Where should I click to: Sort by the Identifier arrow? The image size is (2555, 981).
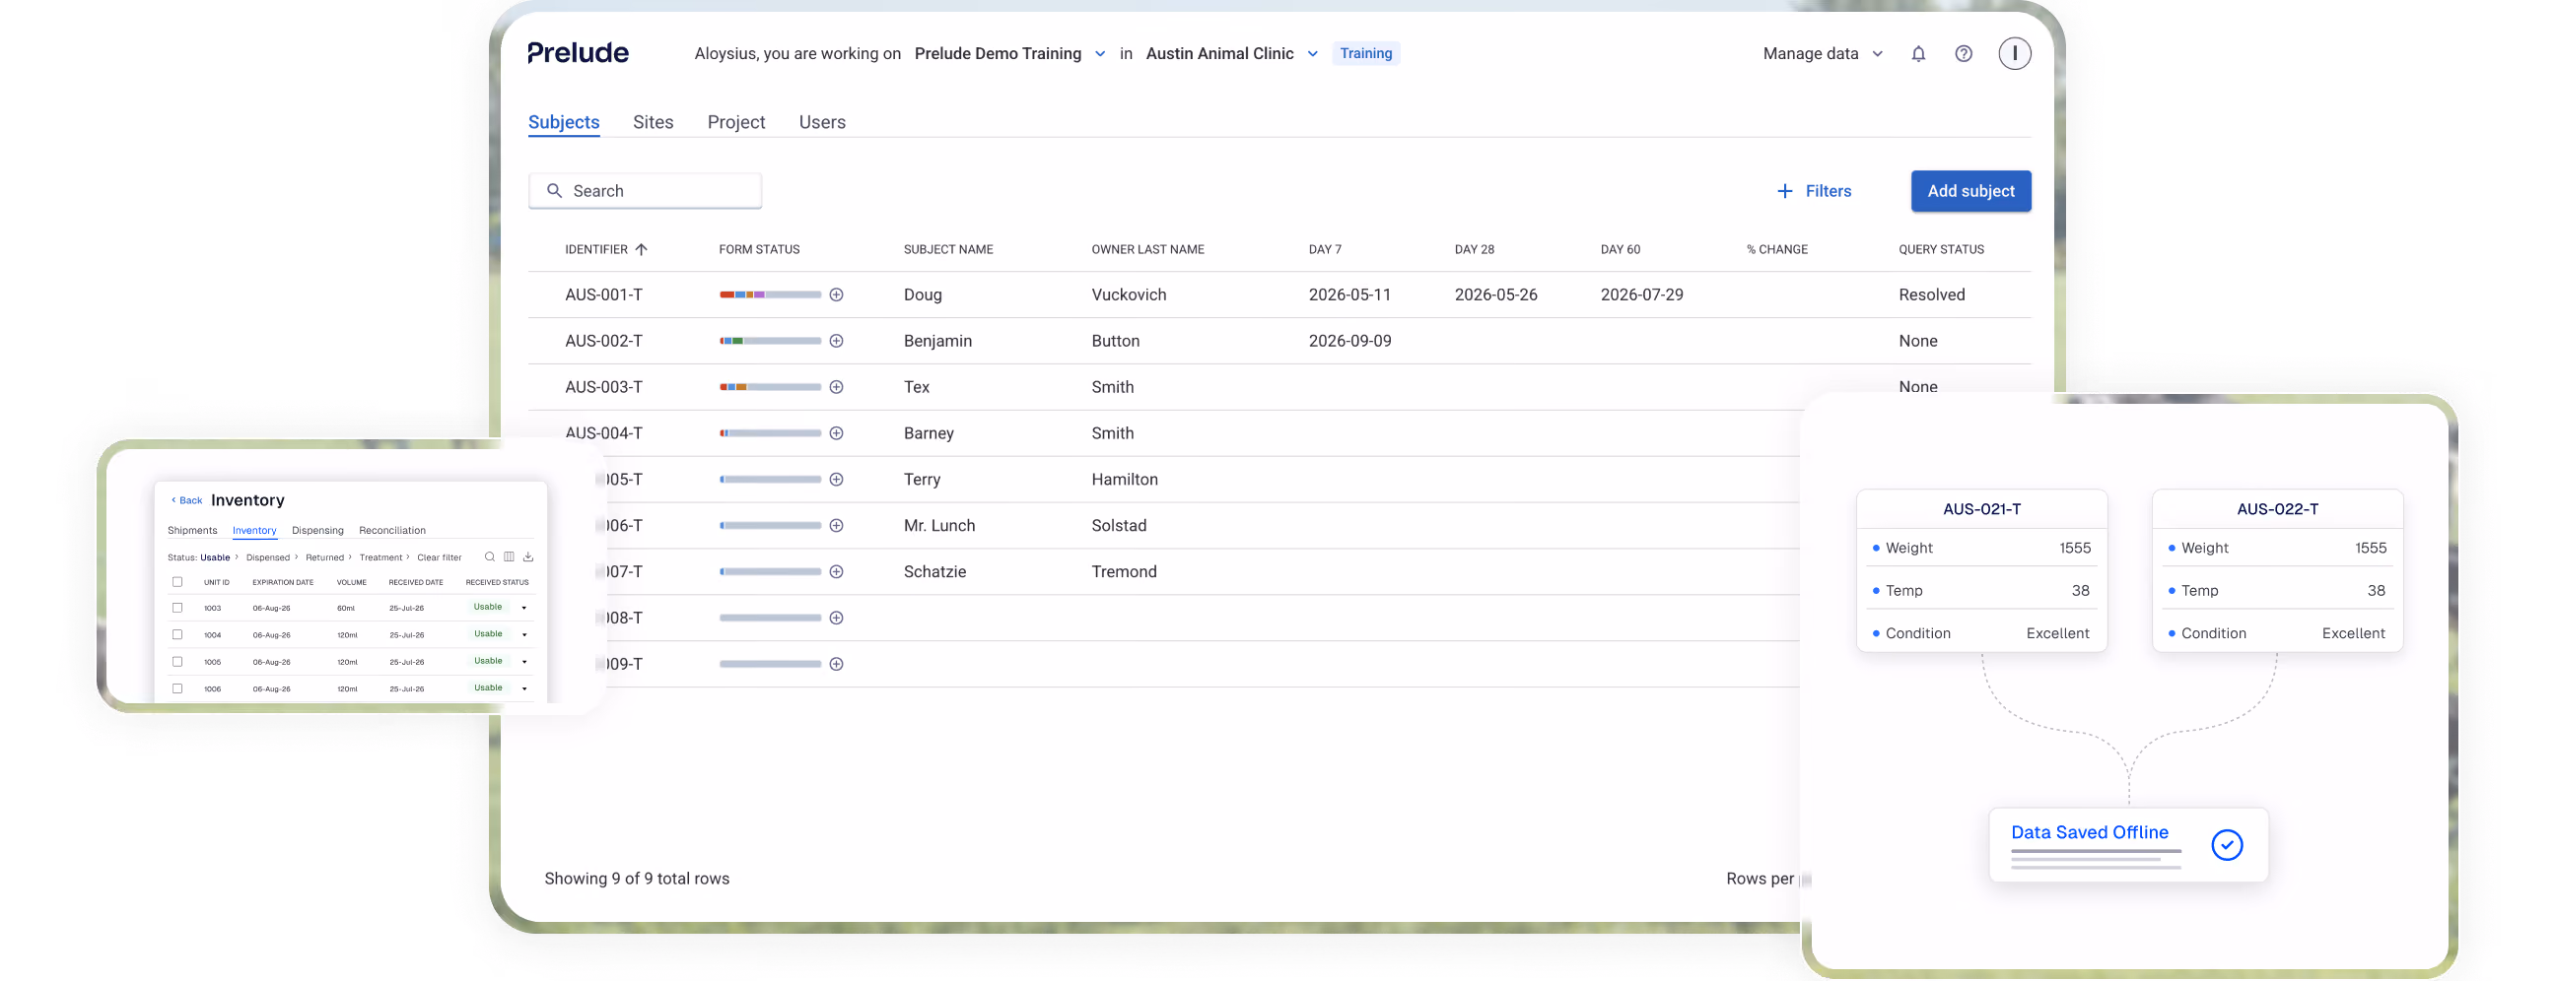641,250
